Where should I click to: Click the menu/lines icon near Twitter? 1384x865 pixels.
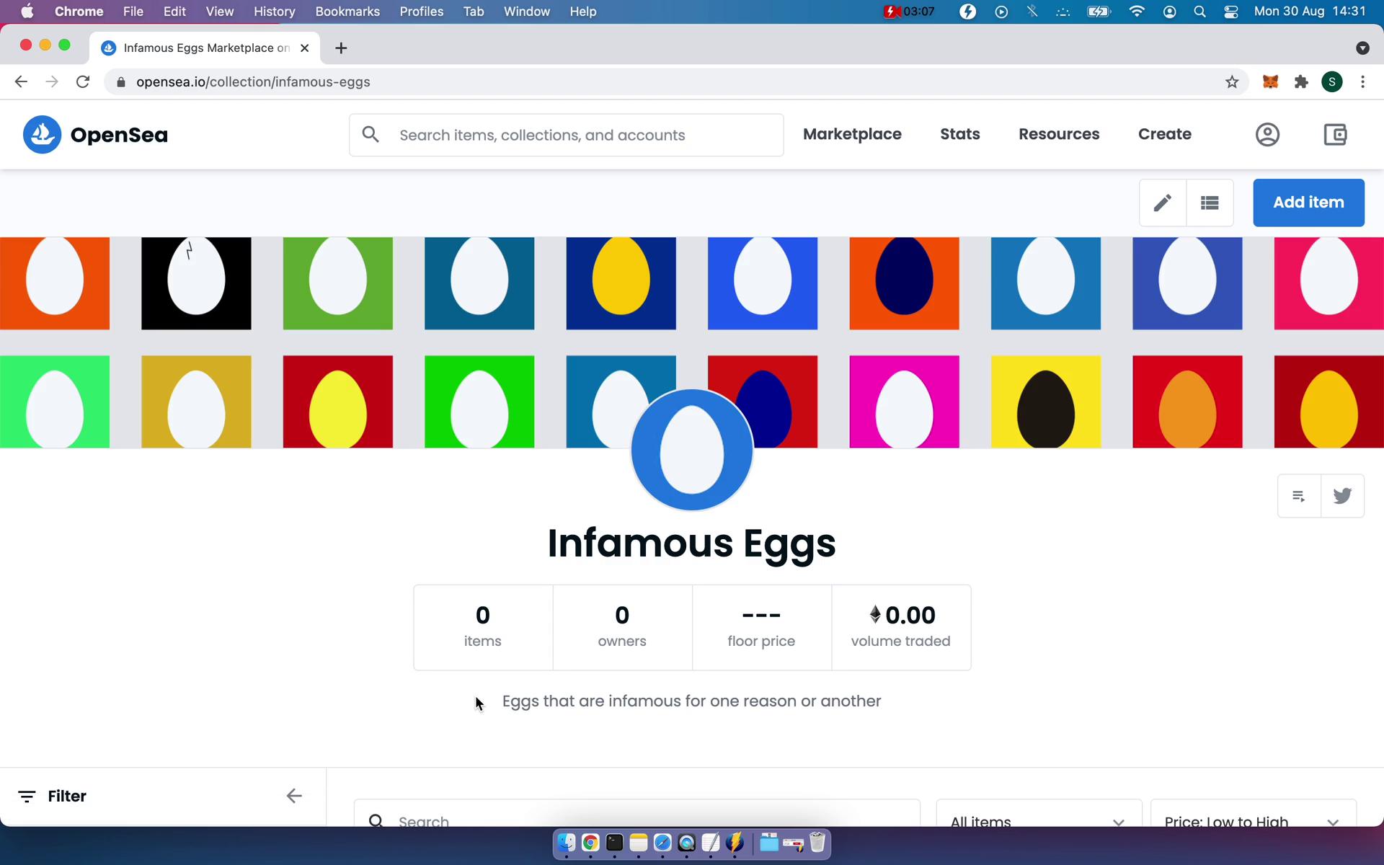coord(1298,494)
